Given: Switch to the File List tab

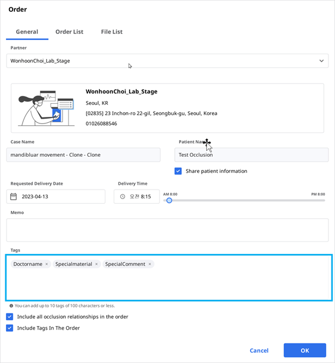Looking at the screenshot, I should click(112, 32).
